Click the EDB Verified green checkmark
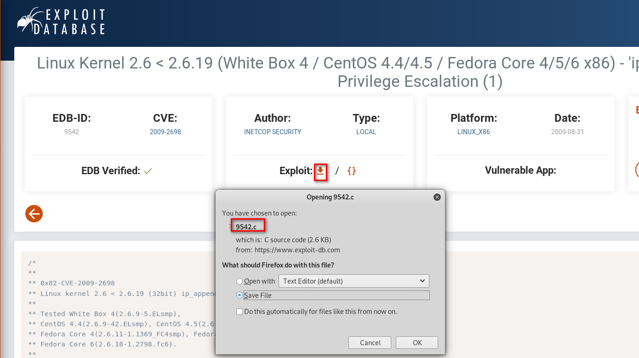 [x=148, y=171]
